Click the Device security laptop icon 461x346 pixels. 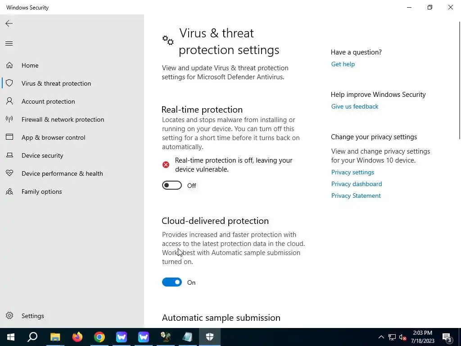click(9, 155)
